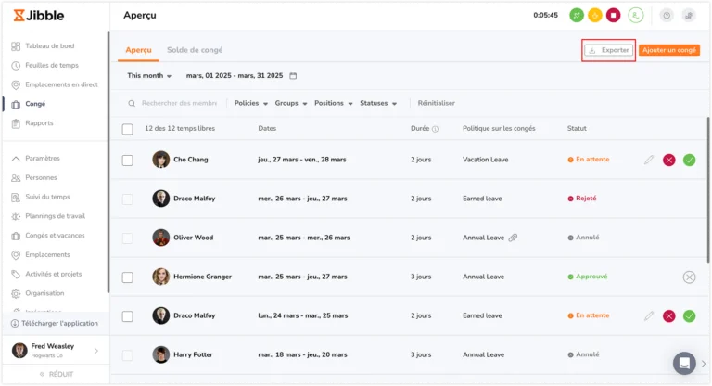
Task: Click the date range mars 01 - mars 31
Action: pyautogui.click(x=235, y=76)
